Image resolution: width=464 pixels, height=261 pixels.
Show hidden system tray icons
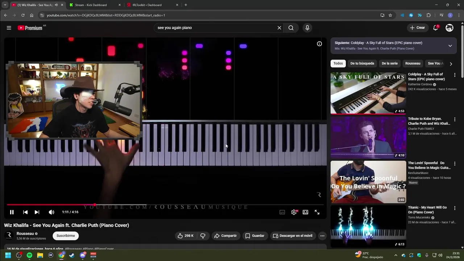pos(396,255)
